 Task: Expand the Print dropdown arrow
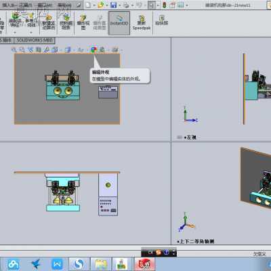133,5
